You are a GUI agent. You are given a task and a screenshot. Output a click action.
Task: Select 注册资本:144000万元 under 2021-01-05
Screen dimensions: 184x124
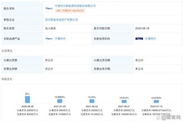[x=60, y=114]
